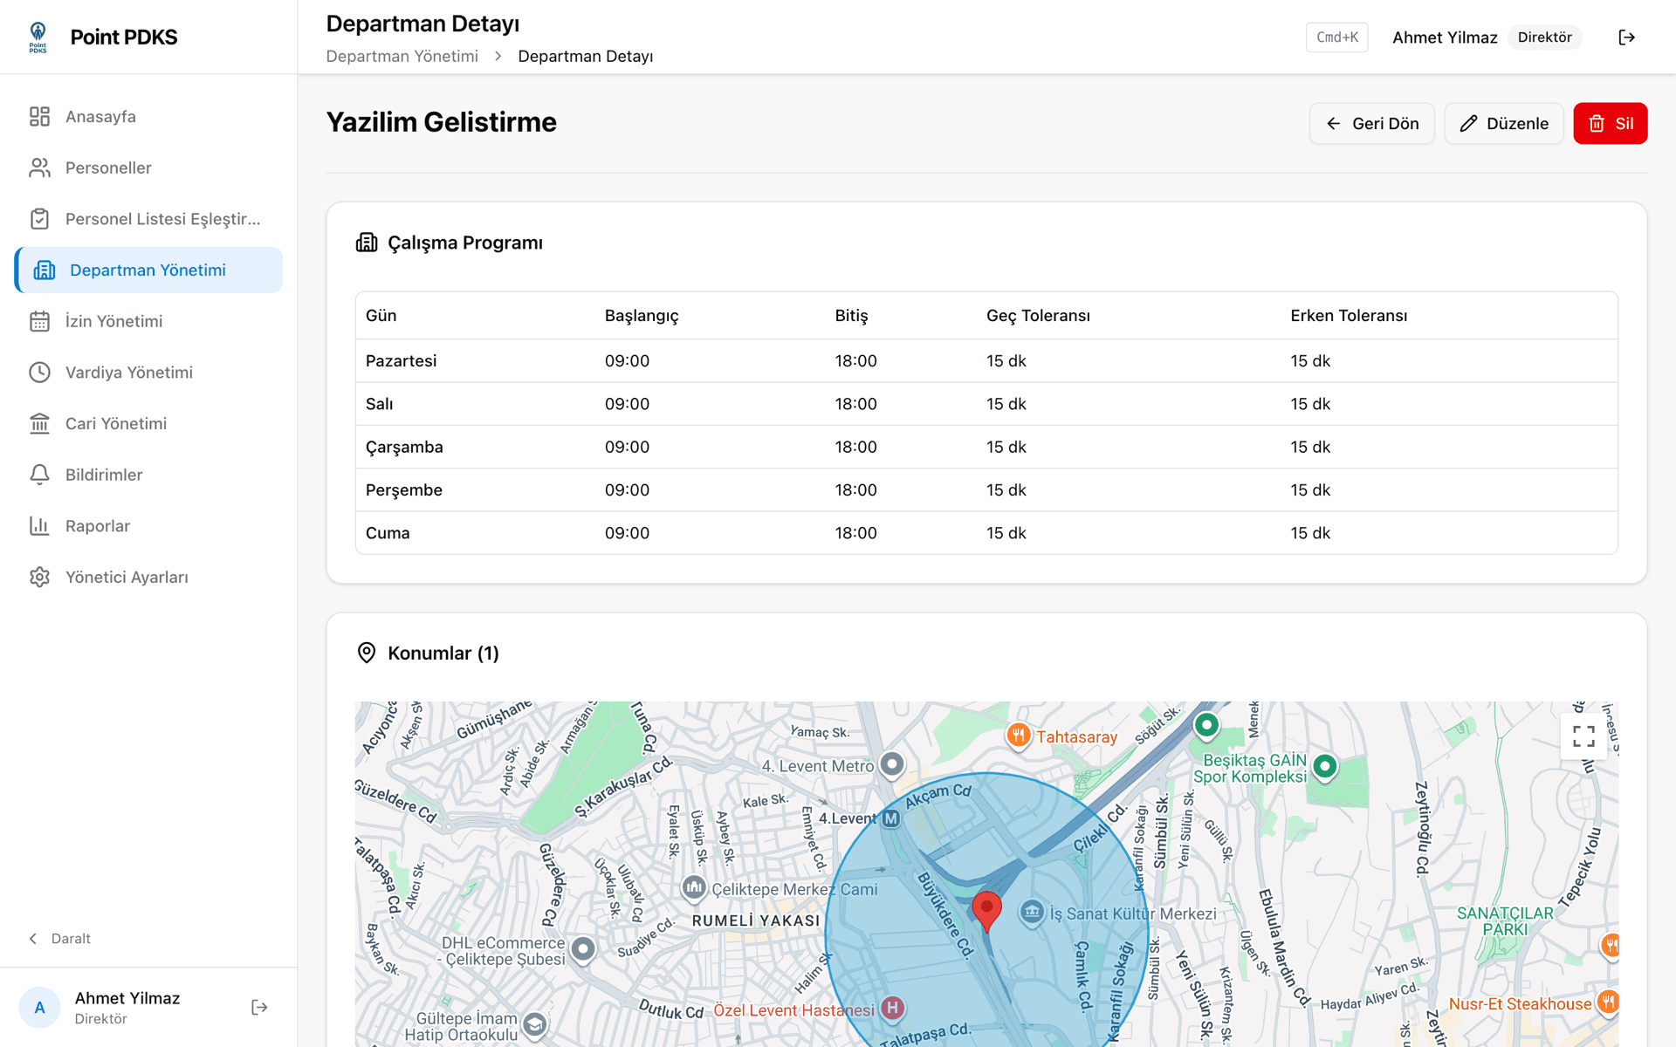
Task: Edit department with Düzenle button
Action: 1503,123
